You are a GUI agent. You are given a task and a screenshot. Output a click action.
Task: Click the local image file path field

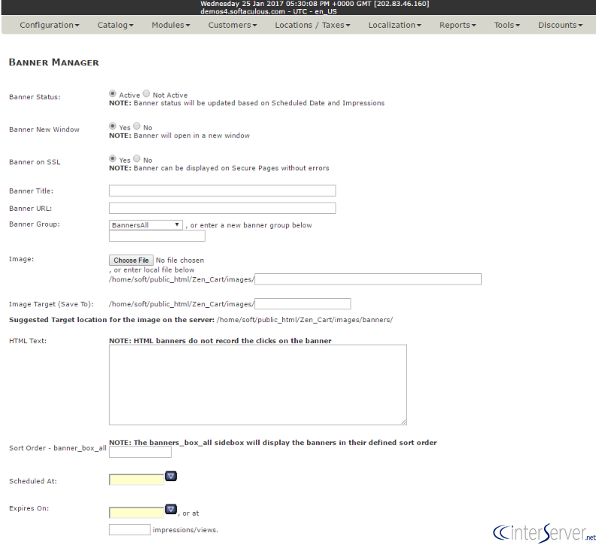point(368,279)
